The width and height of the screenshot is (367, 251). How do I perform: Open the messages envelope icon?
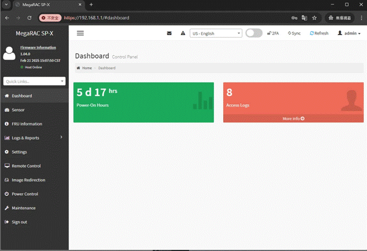pos(170,33)
